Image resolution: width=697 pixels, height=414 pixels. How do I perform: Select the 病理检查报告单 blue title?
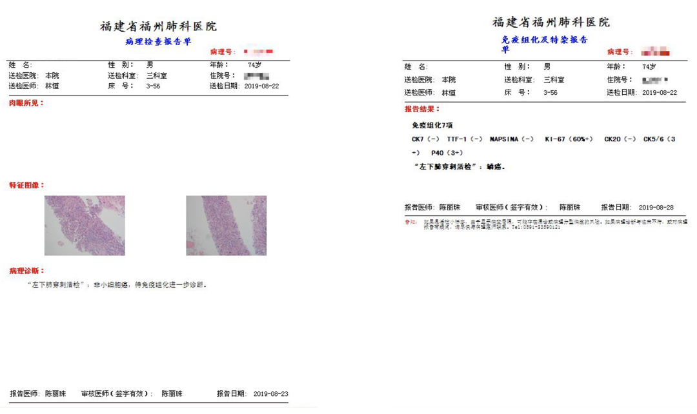point(158,41)
